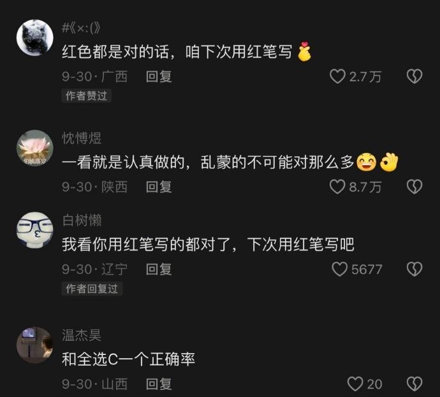Like 忱博煜's comment with 8.7万 likes
440x397 pixels.
tap(337, 187)
